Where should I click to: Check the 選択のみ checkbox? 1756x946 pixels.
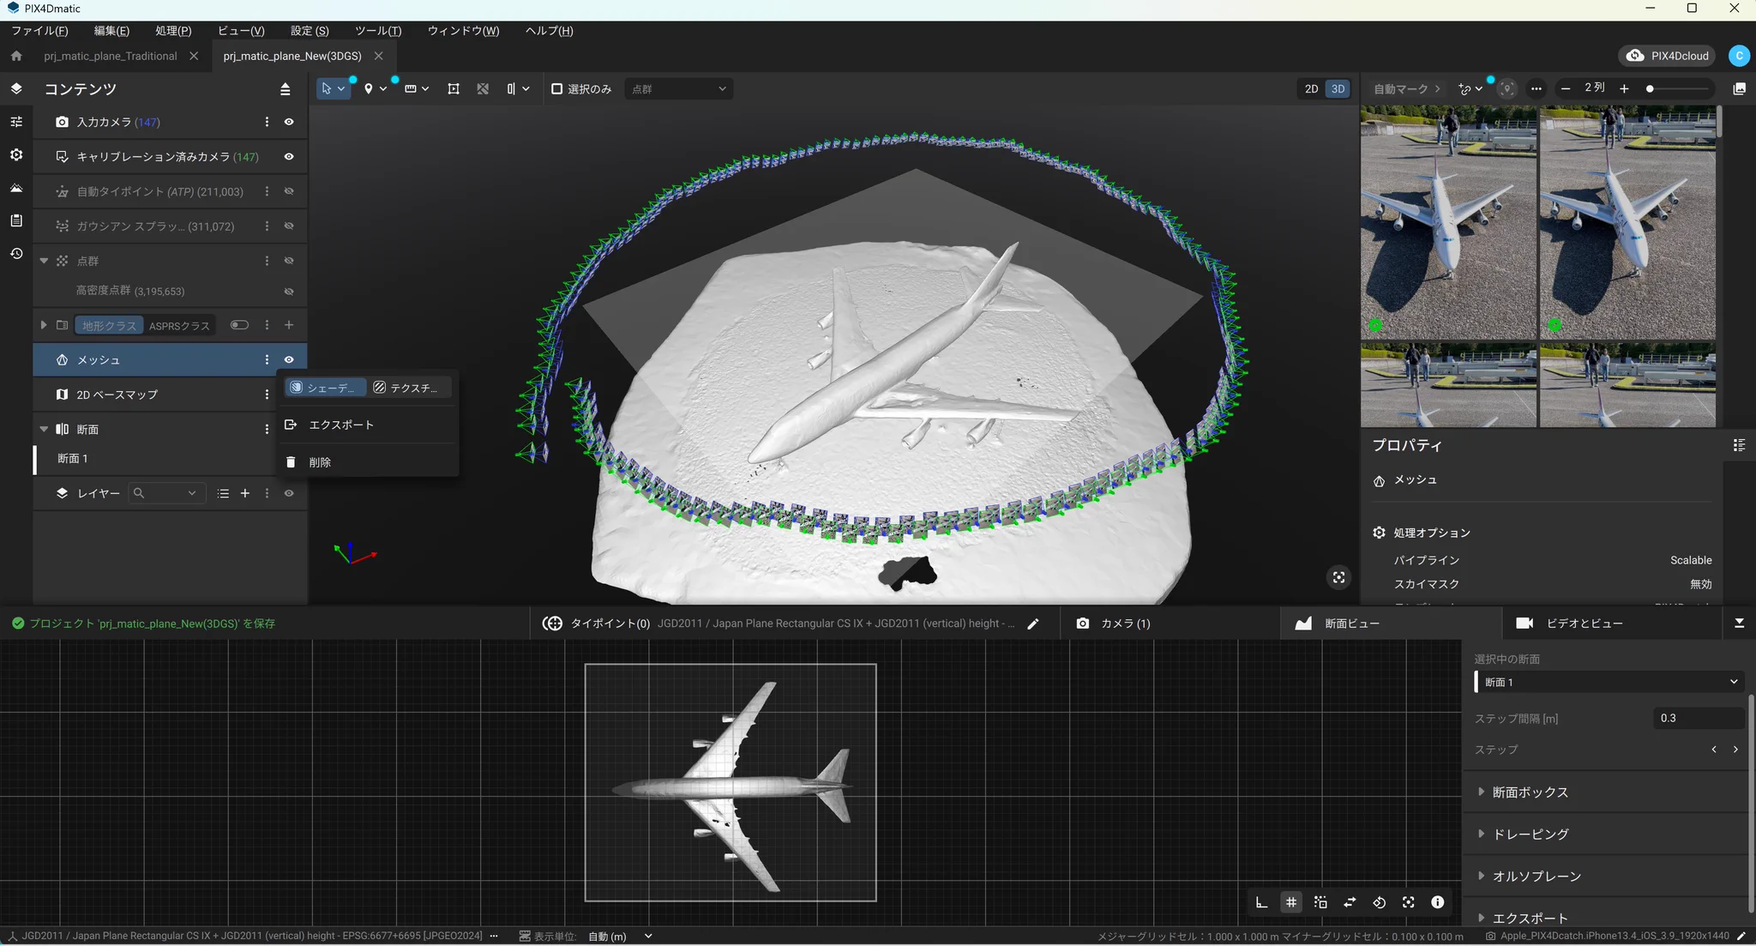(556, 88)
